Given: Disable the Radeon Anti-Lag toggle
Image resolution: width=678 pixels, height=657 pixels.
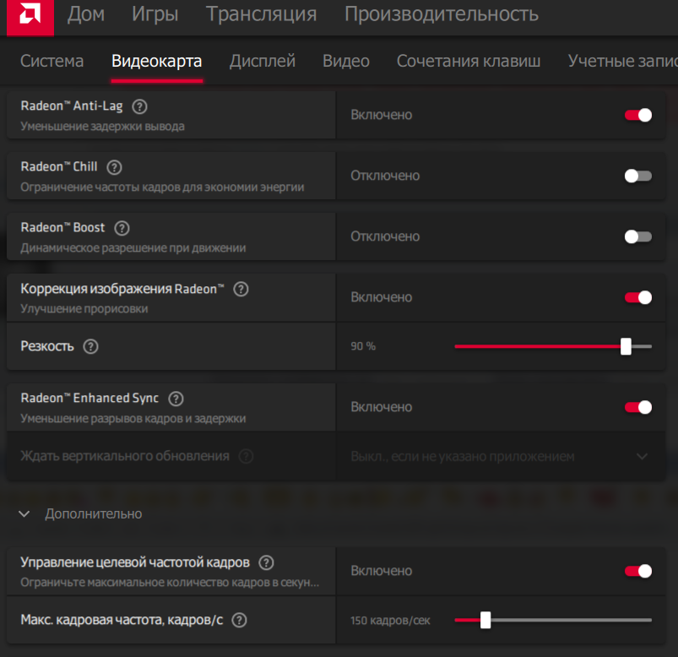Looking at the screenshot, I should 637,115.
